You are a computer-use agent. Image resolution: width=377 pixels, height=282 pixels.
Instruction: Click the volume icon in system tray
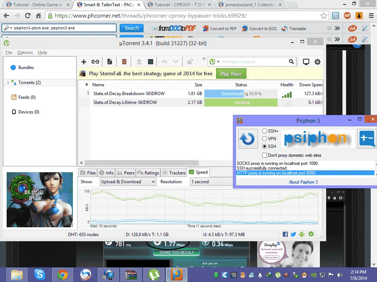(340, 275)
